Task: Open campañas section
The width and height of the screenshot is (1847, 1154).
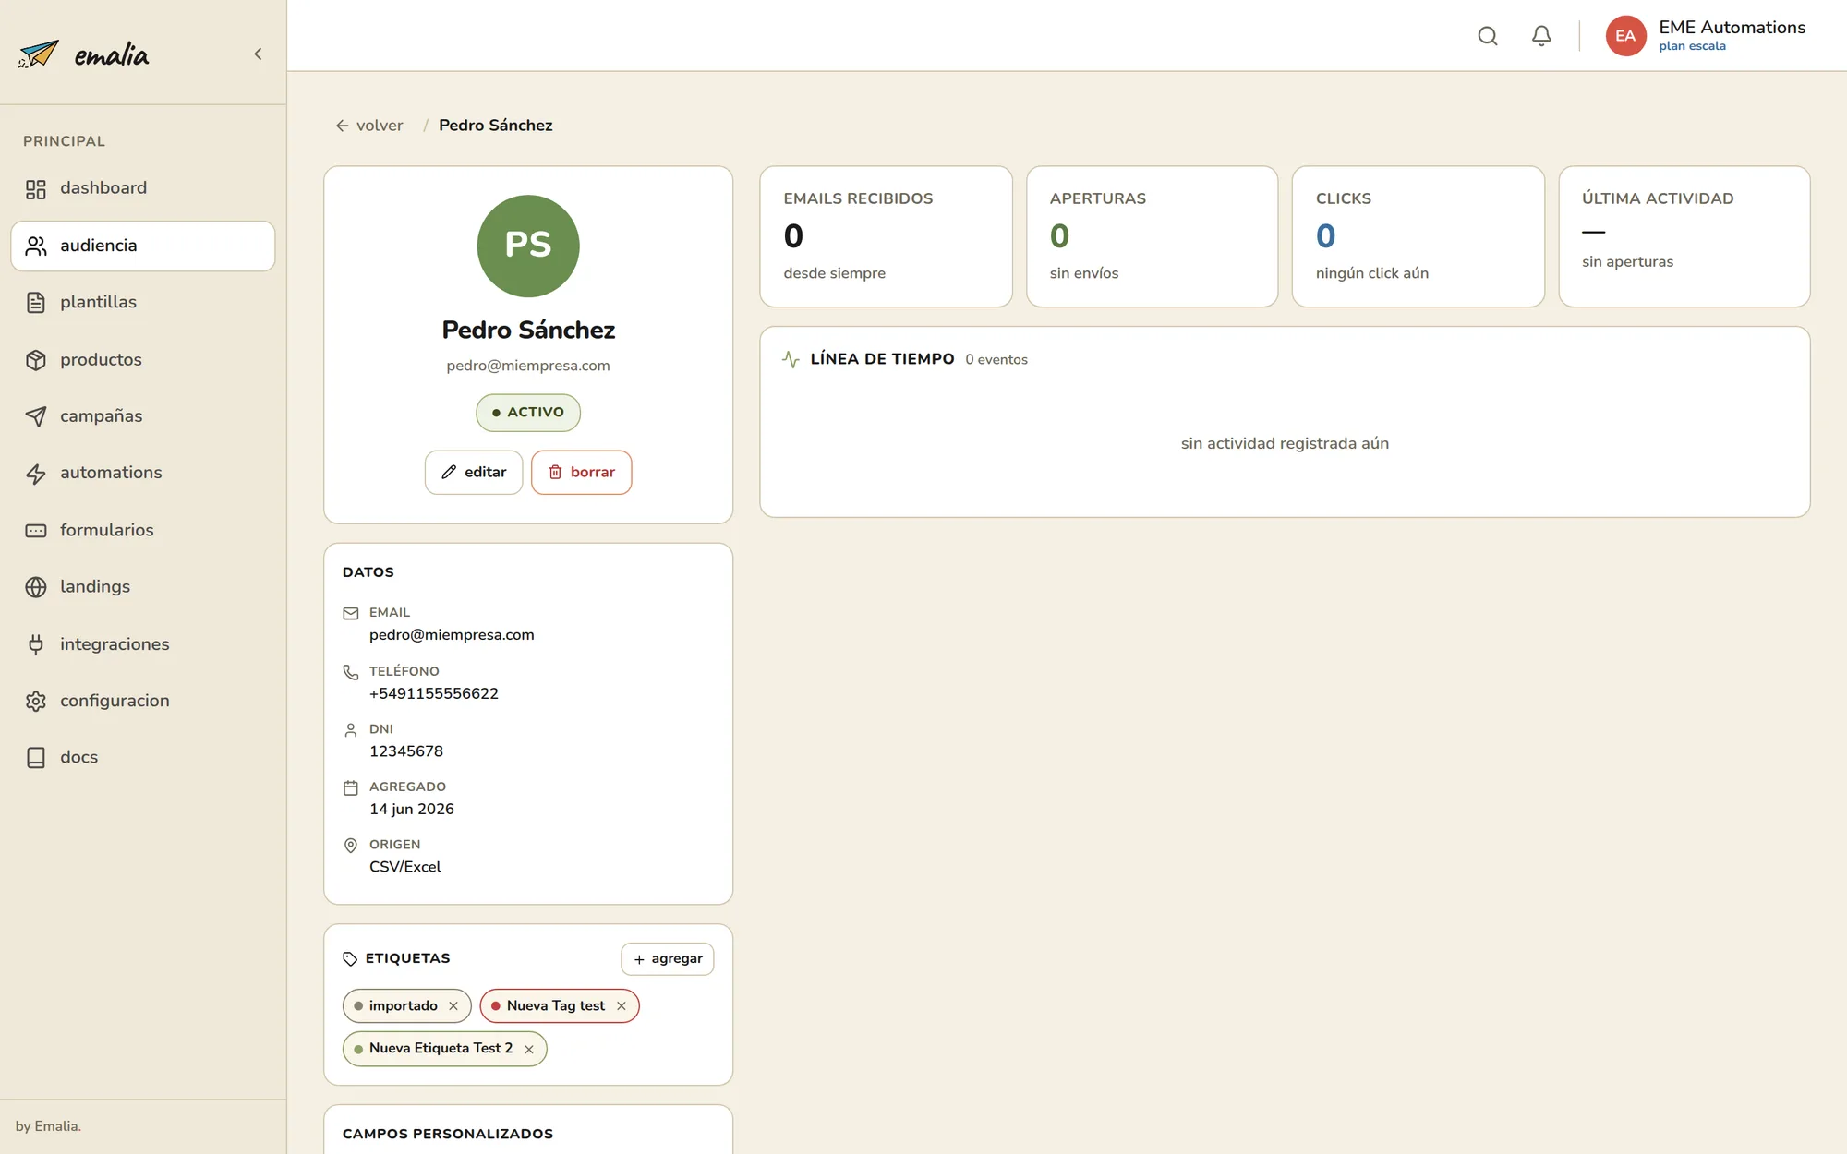Action: [x=143, y=416]
